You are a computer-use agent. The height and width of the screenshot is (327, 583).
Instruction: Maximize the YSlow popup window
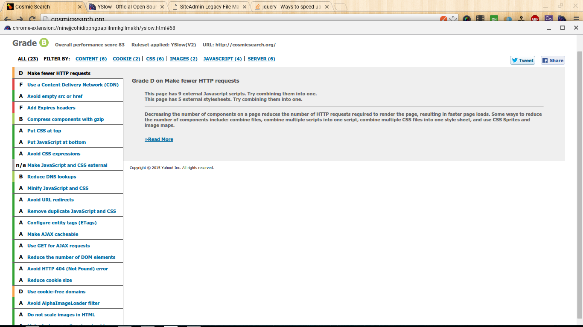pyautogui.click(x=563, y=28)
